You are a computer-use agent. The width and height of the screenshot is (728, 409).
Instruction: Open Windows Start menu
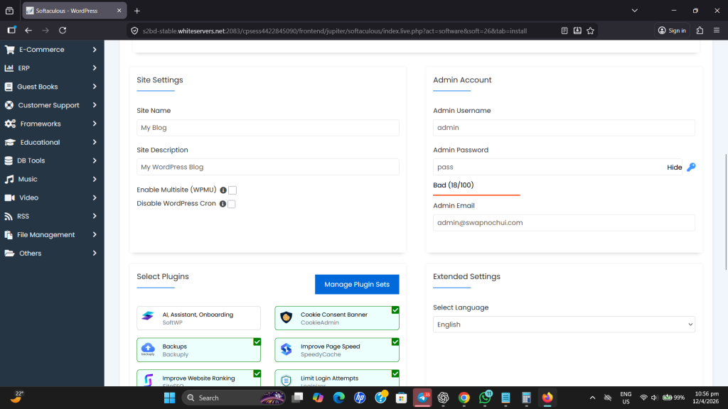[169, 398]
